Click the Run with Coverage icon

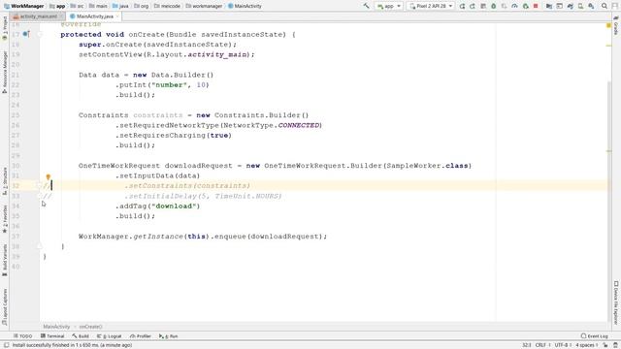[505, 7]
